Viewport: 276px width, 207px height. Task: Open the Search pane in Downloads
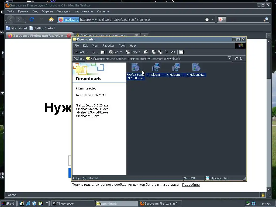(116, 52)
